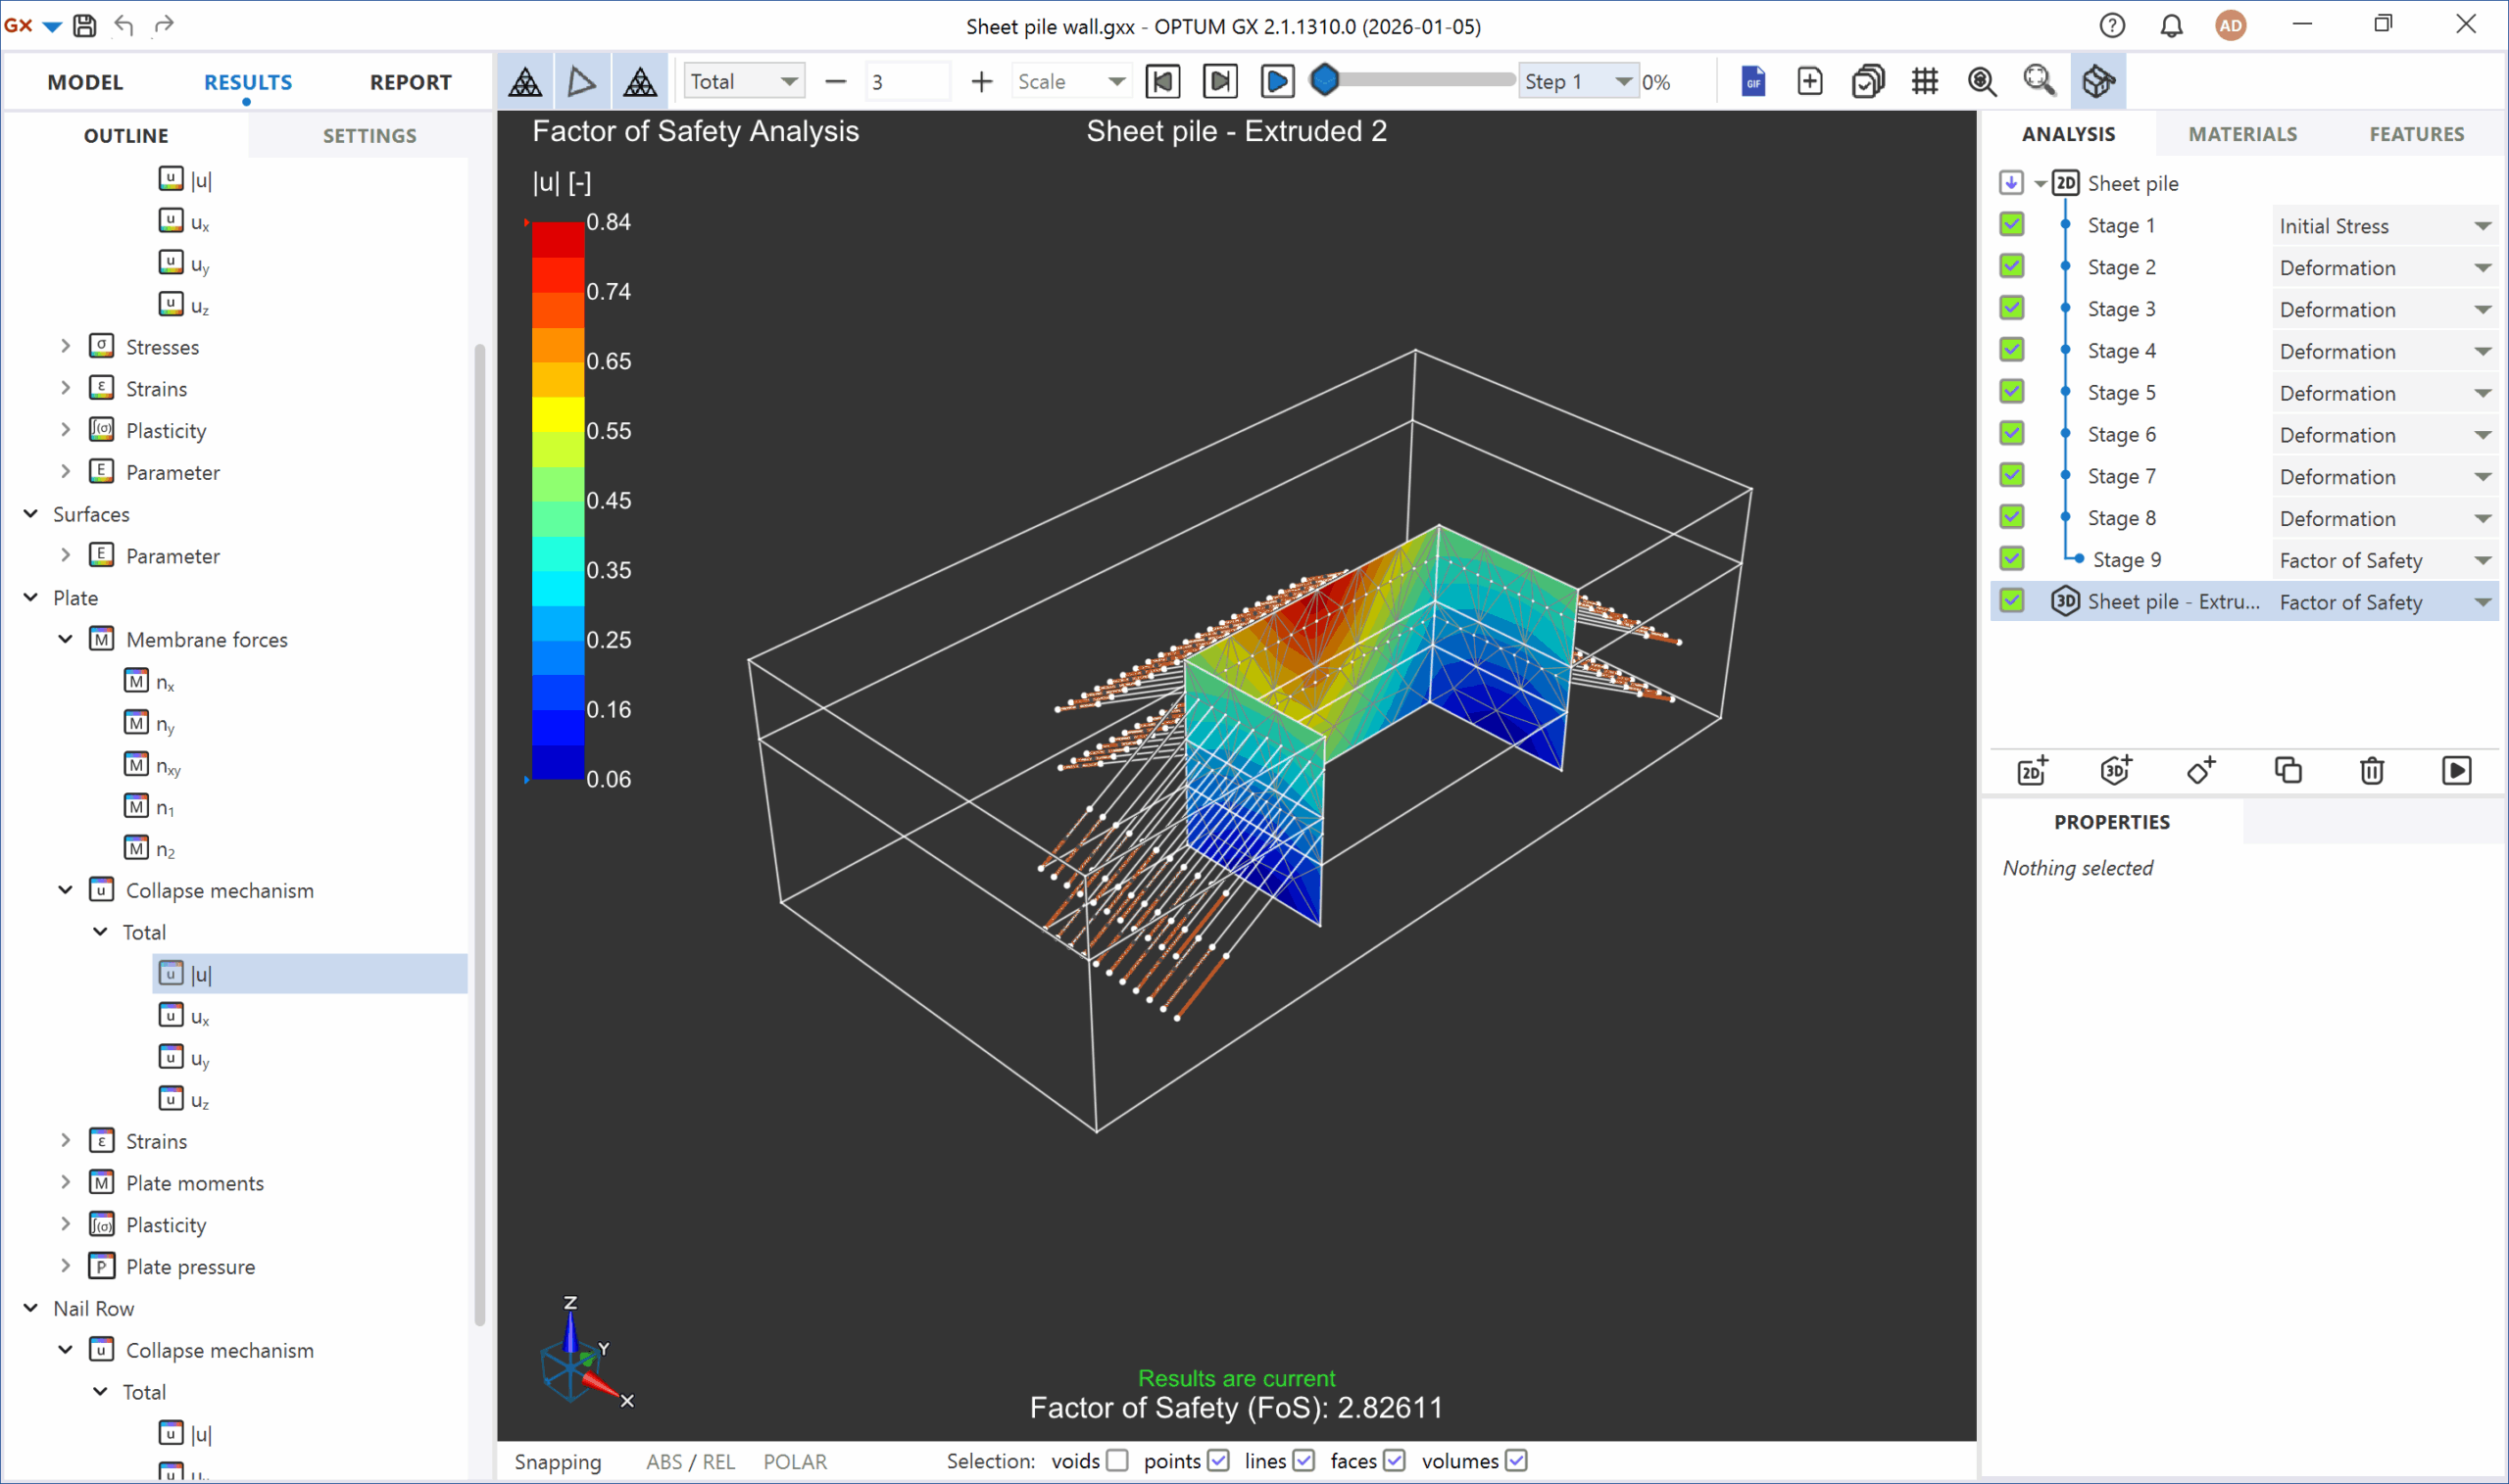Collapse the Membrane forces tree node
Image resolution: width=2509 pixels, height=1484 pixels.
(x=65, y=639)
